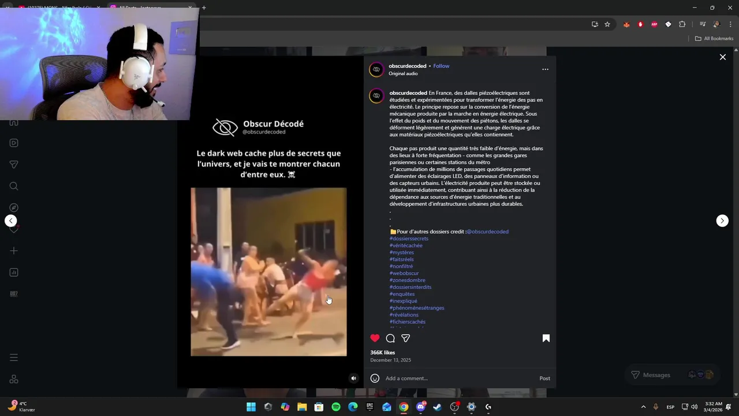The width and height of the screenshot is (739, 416).
Task: Open comments via speech bubble icon
Action: coord(390,338)
